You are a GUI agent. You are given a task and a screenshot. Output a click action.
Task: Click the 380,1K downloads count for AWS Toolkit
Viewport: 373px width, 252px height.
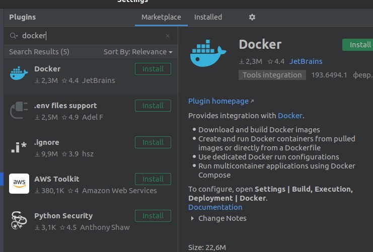(49, 191)
